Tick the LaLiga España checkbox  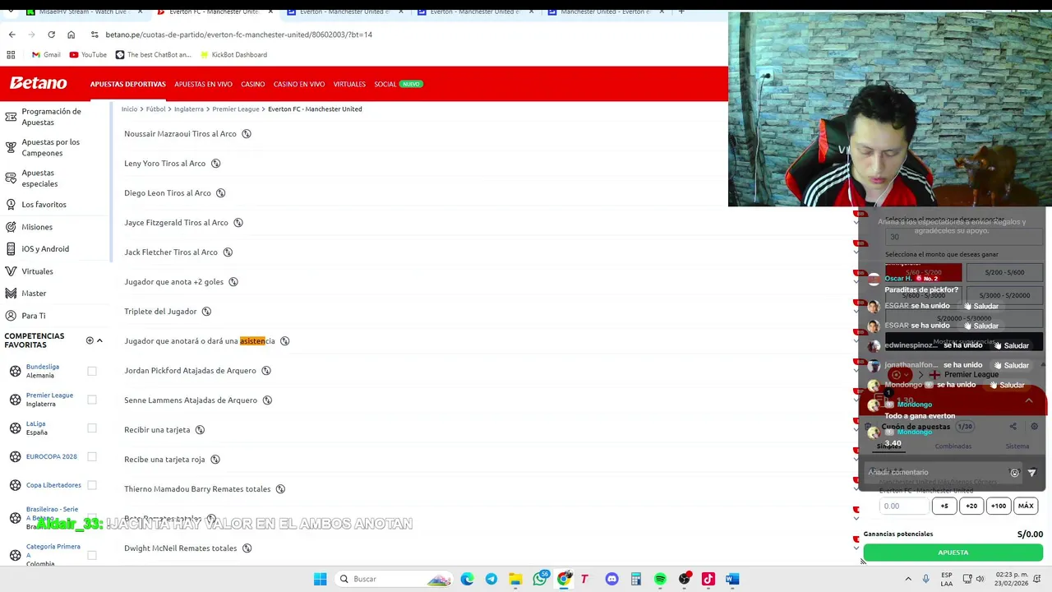[x=92, y=428]
